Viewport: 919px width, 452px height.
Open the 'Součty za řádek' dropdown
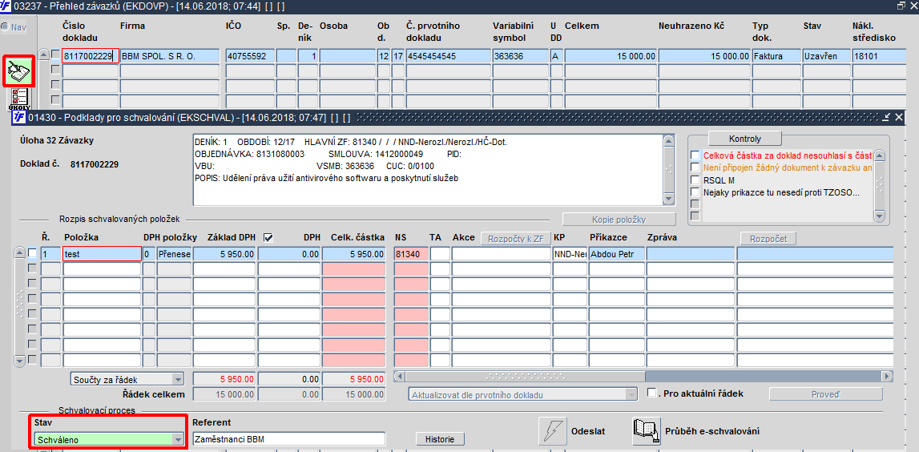pos(178,379)
